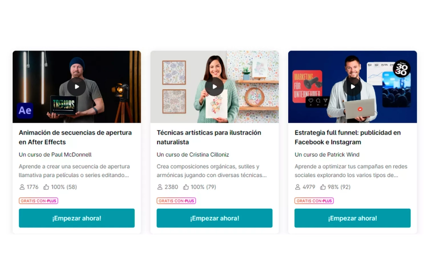Click thumbs-up icon beside 100% (79)
The height and width of the screenshot is (270, 428).
(186, 187)
